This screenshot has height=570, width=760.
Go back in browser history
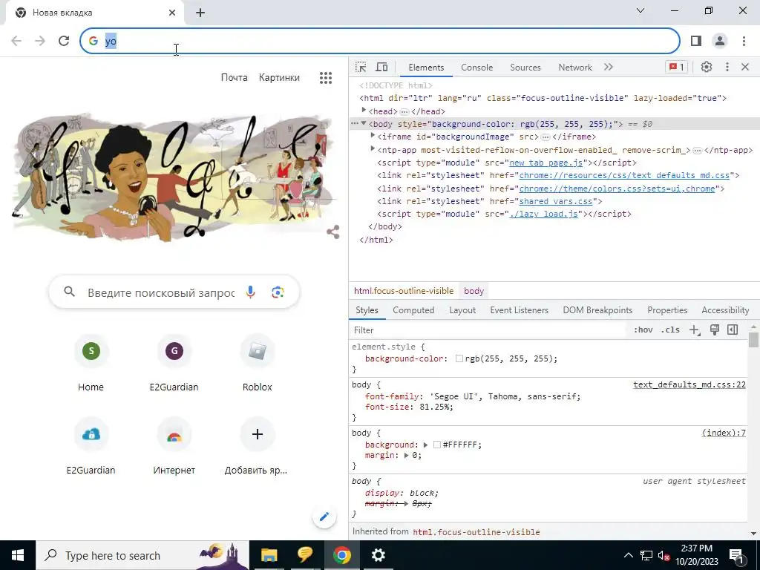16,41
